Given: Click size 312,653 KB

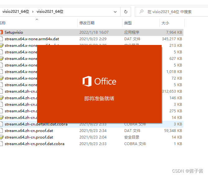Looking at the screenshot, I should 172,91.
